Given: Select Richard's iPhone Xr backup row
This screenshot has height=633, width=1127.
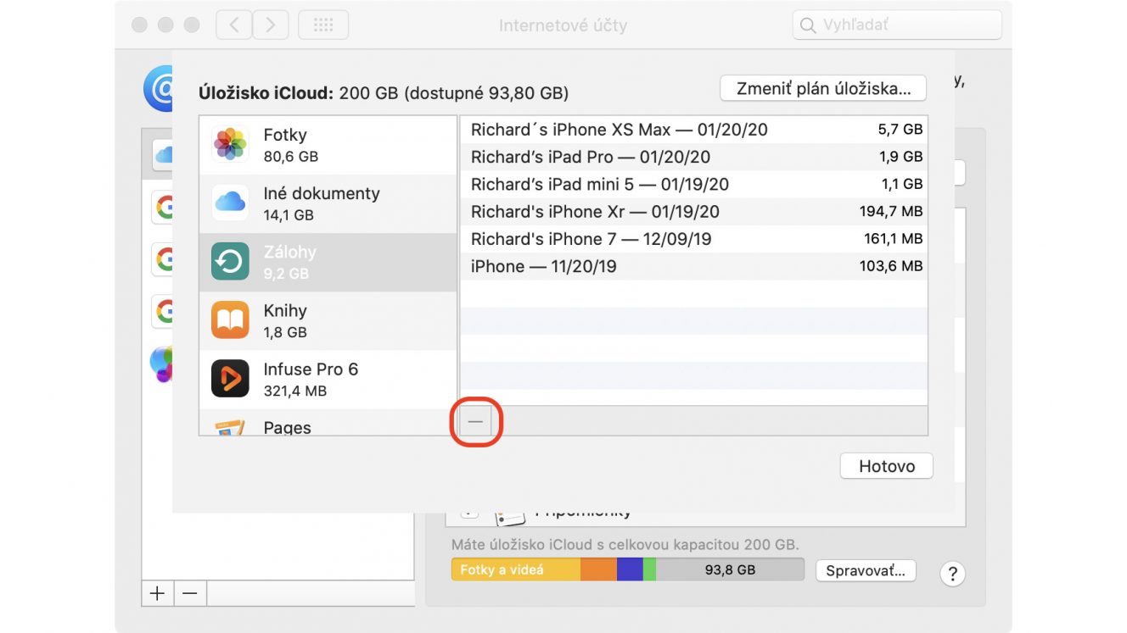Looking at the screenshot, I should (x=693, y=211).
